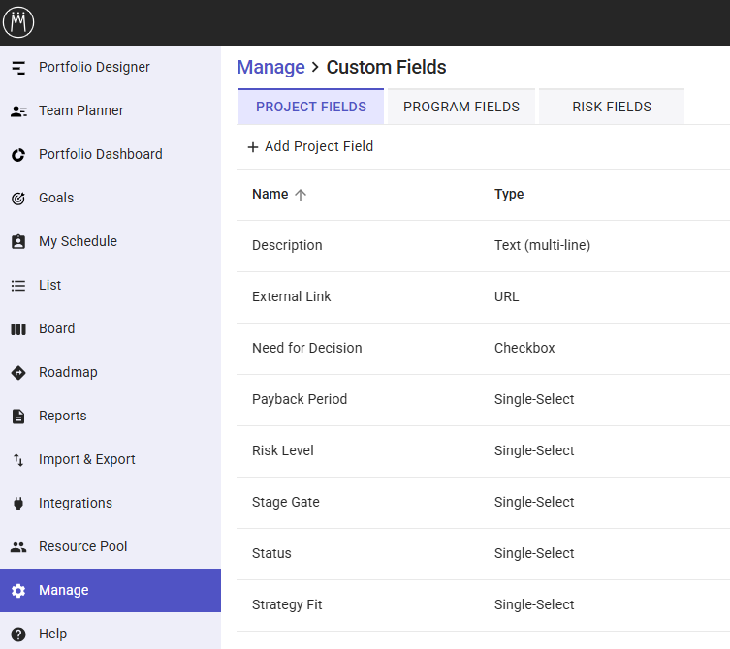Click the Integrations plug icon

click(x=18, y=503)
